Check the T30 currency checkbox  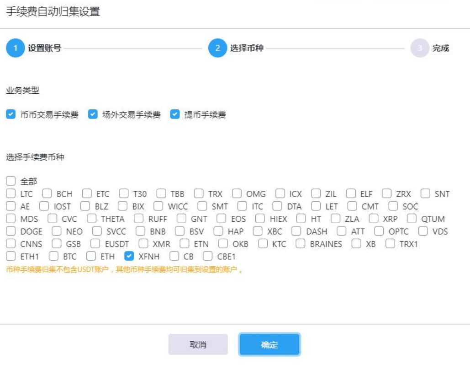click(124, 193)
